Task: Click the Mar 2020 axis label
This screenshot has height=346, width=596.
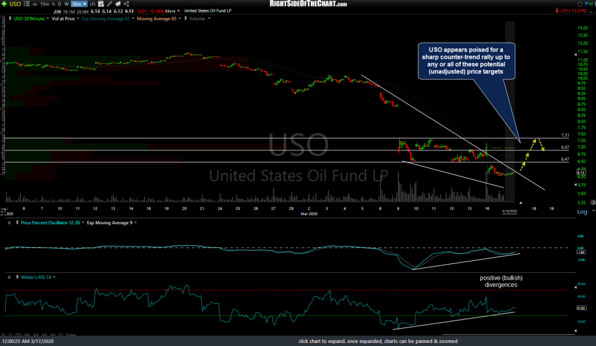Action: tap(309, 214)
